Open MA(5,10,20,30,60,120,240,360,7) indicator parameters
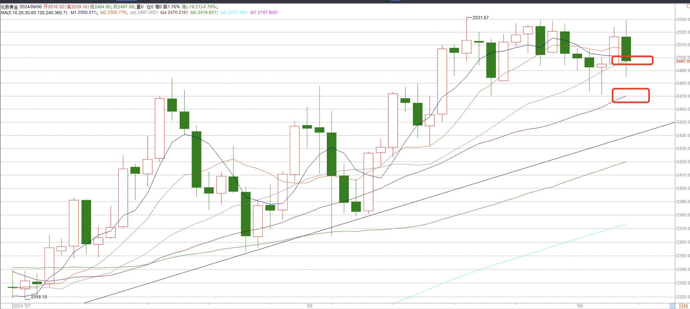 click(34, 13)
